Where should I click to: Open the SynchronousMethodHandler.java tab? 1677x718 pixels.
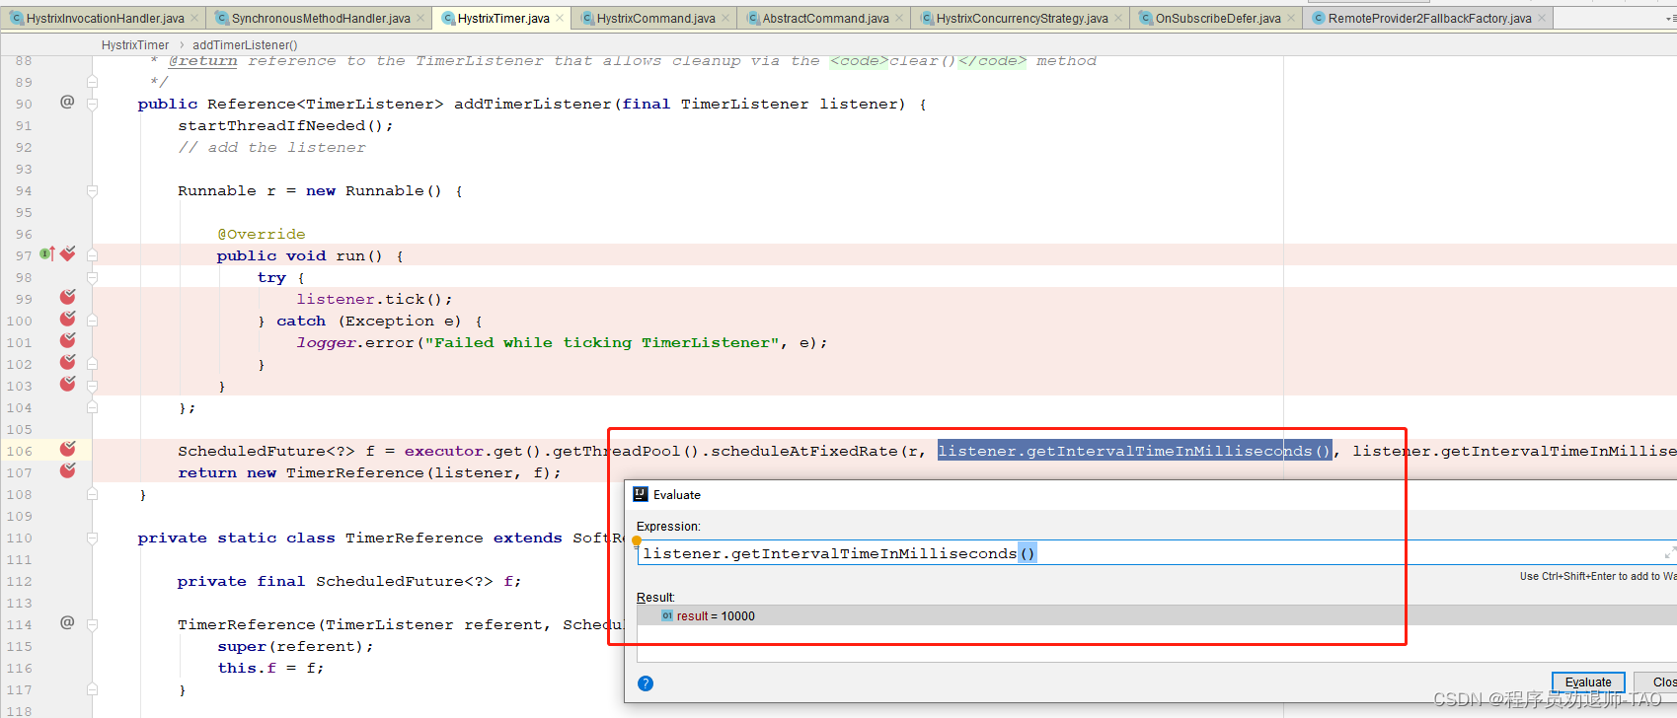pos(320,18)
